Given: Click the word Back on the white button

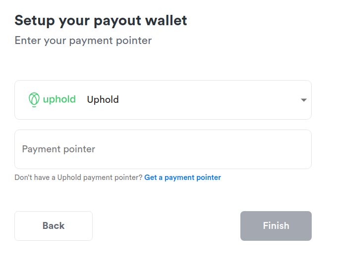Looking at the screenshot, I should click(x=54, y=226).
